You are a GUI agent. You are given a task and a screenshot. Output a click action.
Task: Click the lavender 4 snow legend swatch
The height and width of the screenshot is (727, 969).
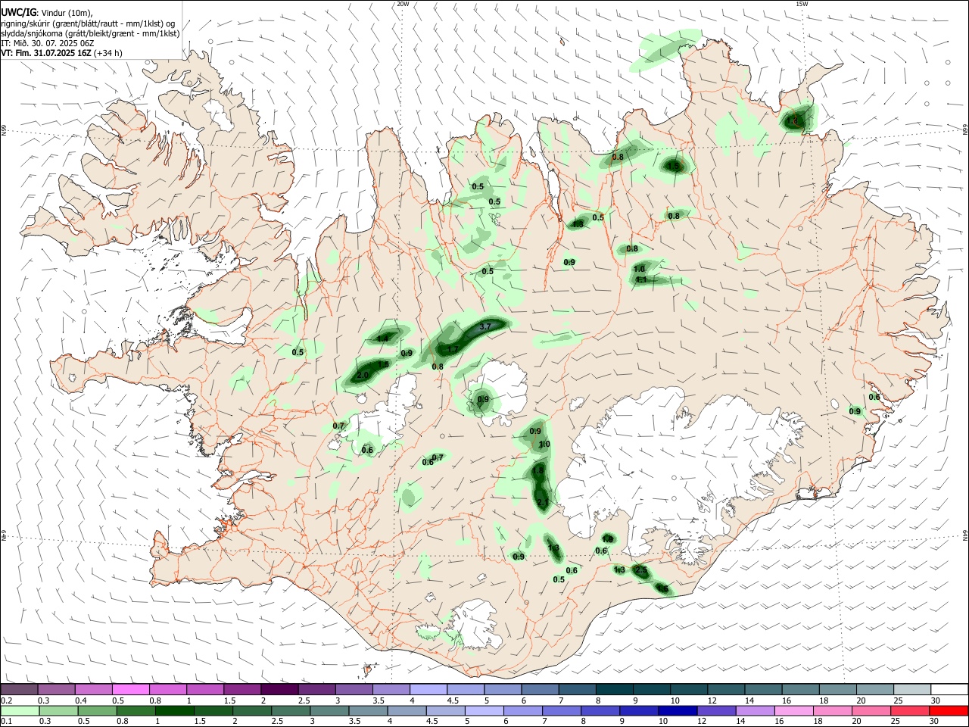click(x=428, y=690)
